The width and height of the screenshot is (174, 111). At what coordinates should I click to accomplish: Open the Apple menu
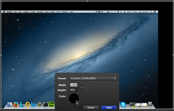click(4, 12)
